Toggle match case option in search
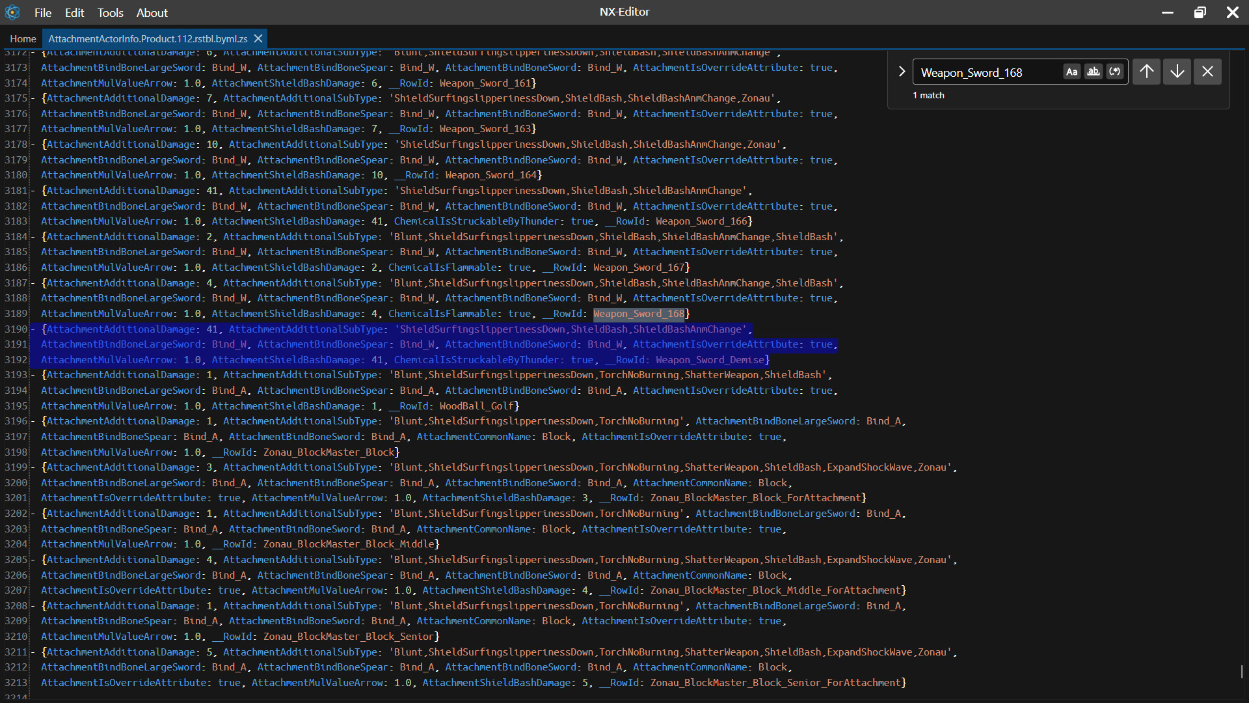Viewport: 1249px width, 703px height. coord(1071,72)
